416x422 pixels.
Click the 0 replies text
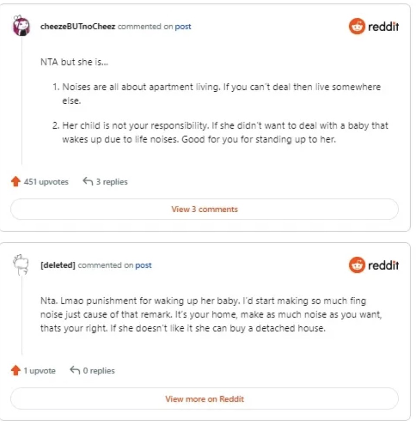click(99, 371)
